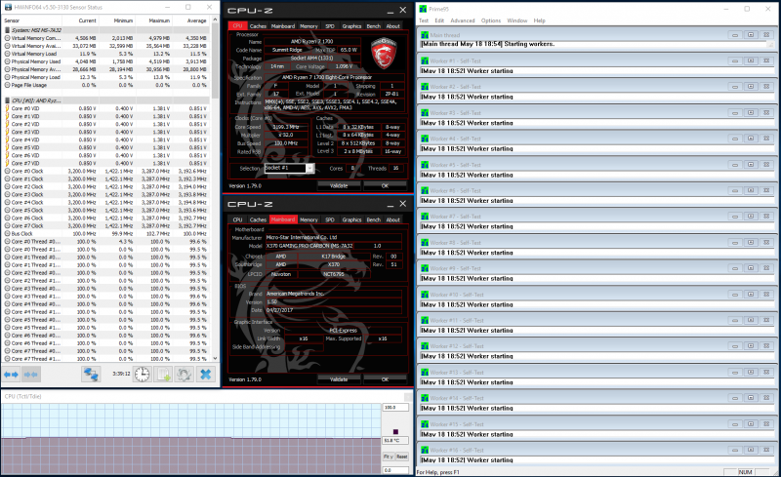
Task: Close the Worker #10 Self-Test child window
Action: (x=766, y=295)
